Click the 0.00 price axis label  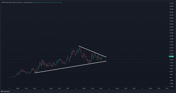tap(171, 78)
